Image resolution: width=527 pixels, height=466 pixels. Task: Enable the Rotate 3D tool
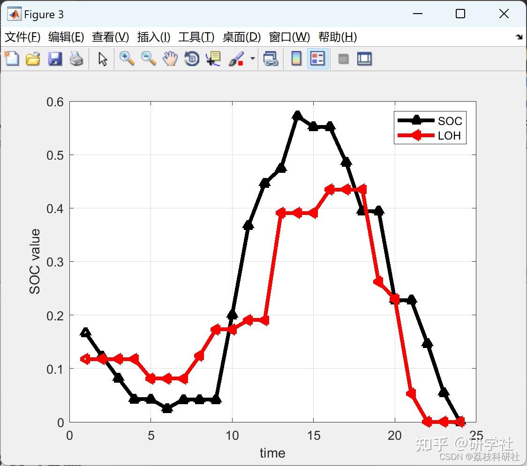click(191, 59)
